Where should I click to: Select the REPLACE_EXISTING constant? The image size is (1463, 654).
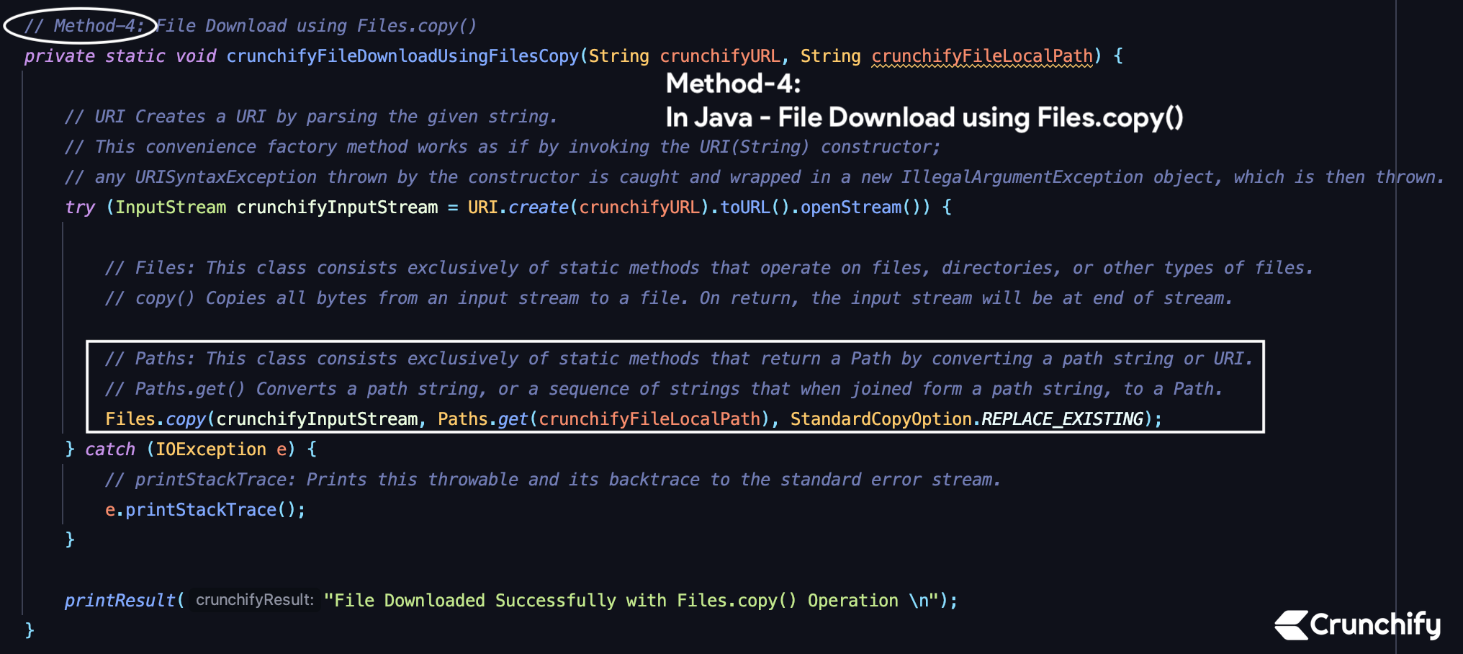pyautogui.click(x=1062, y=419)
